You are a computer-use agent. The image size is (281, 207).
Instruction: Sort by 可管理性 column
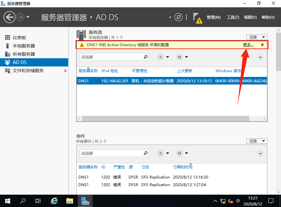pos(140,71)
